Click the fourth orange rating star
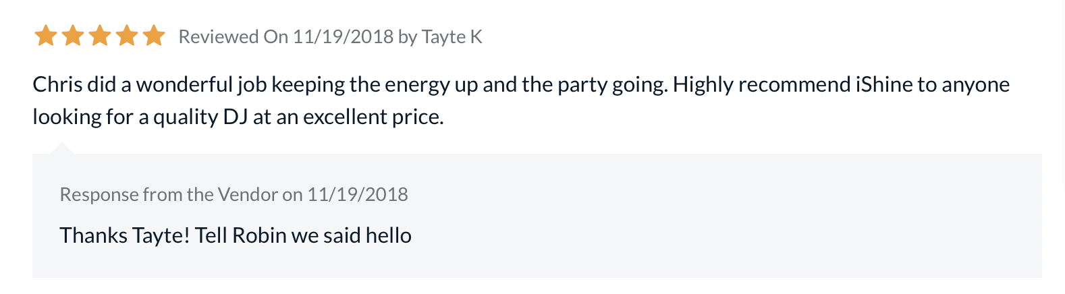Viewport: 1065px width, 294px height. pyautogui.click(x=126, y=36)
